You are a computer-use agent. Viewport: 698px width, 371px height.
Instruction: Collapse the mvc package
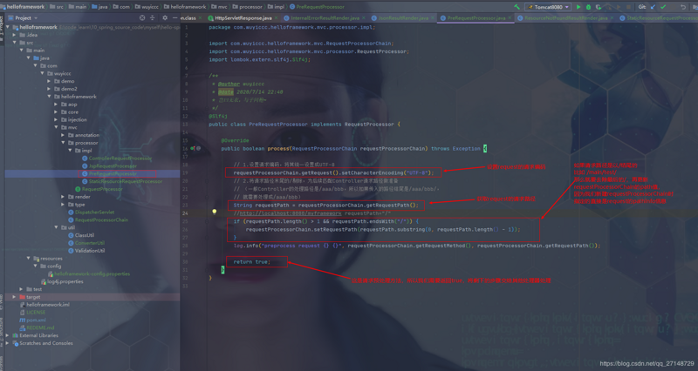56,127
